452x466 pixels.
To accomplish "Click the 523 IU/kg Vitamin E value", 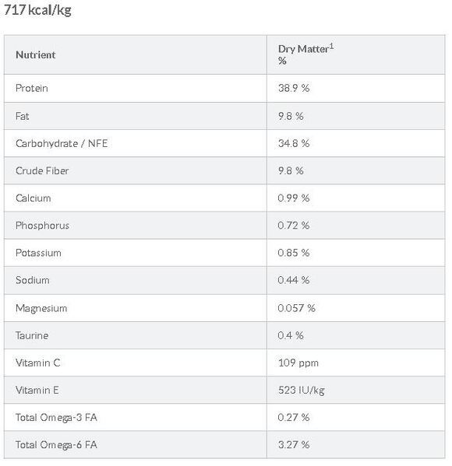I will (x=301, y=391).
